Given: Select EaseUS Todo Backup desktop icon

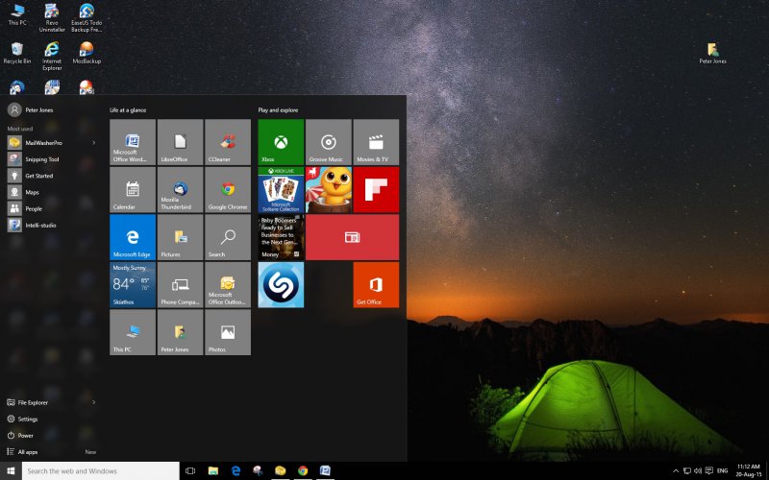Looking at the screenshot, I should (x=87, y=17).
